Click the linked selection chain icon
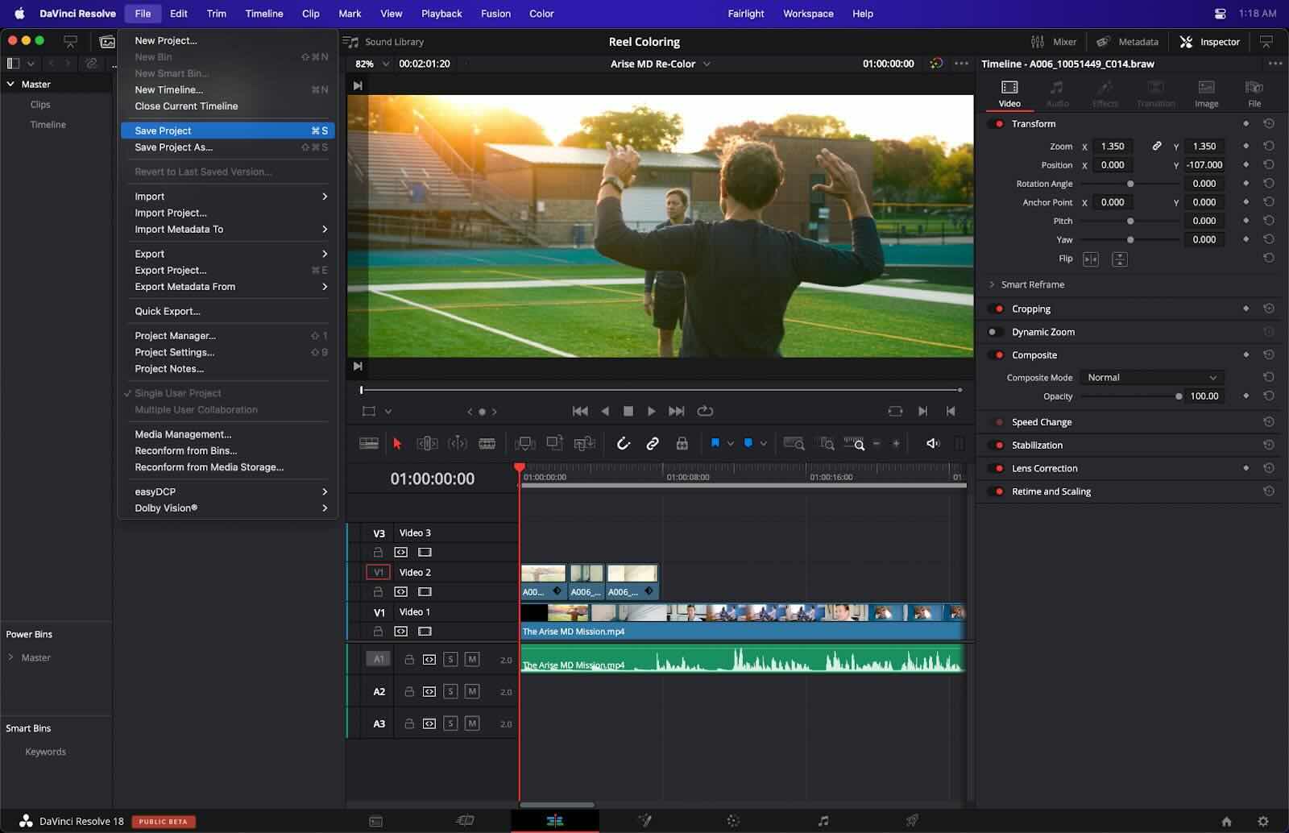This screenshot has height=833, width=1289. tap(653, 443)
